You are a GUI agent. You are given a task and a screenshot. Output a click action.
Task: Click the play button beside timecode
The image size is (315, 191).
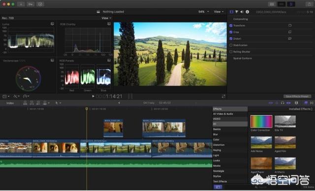pyautogui.click(x=93, y=96)
